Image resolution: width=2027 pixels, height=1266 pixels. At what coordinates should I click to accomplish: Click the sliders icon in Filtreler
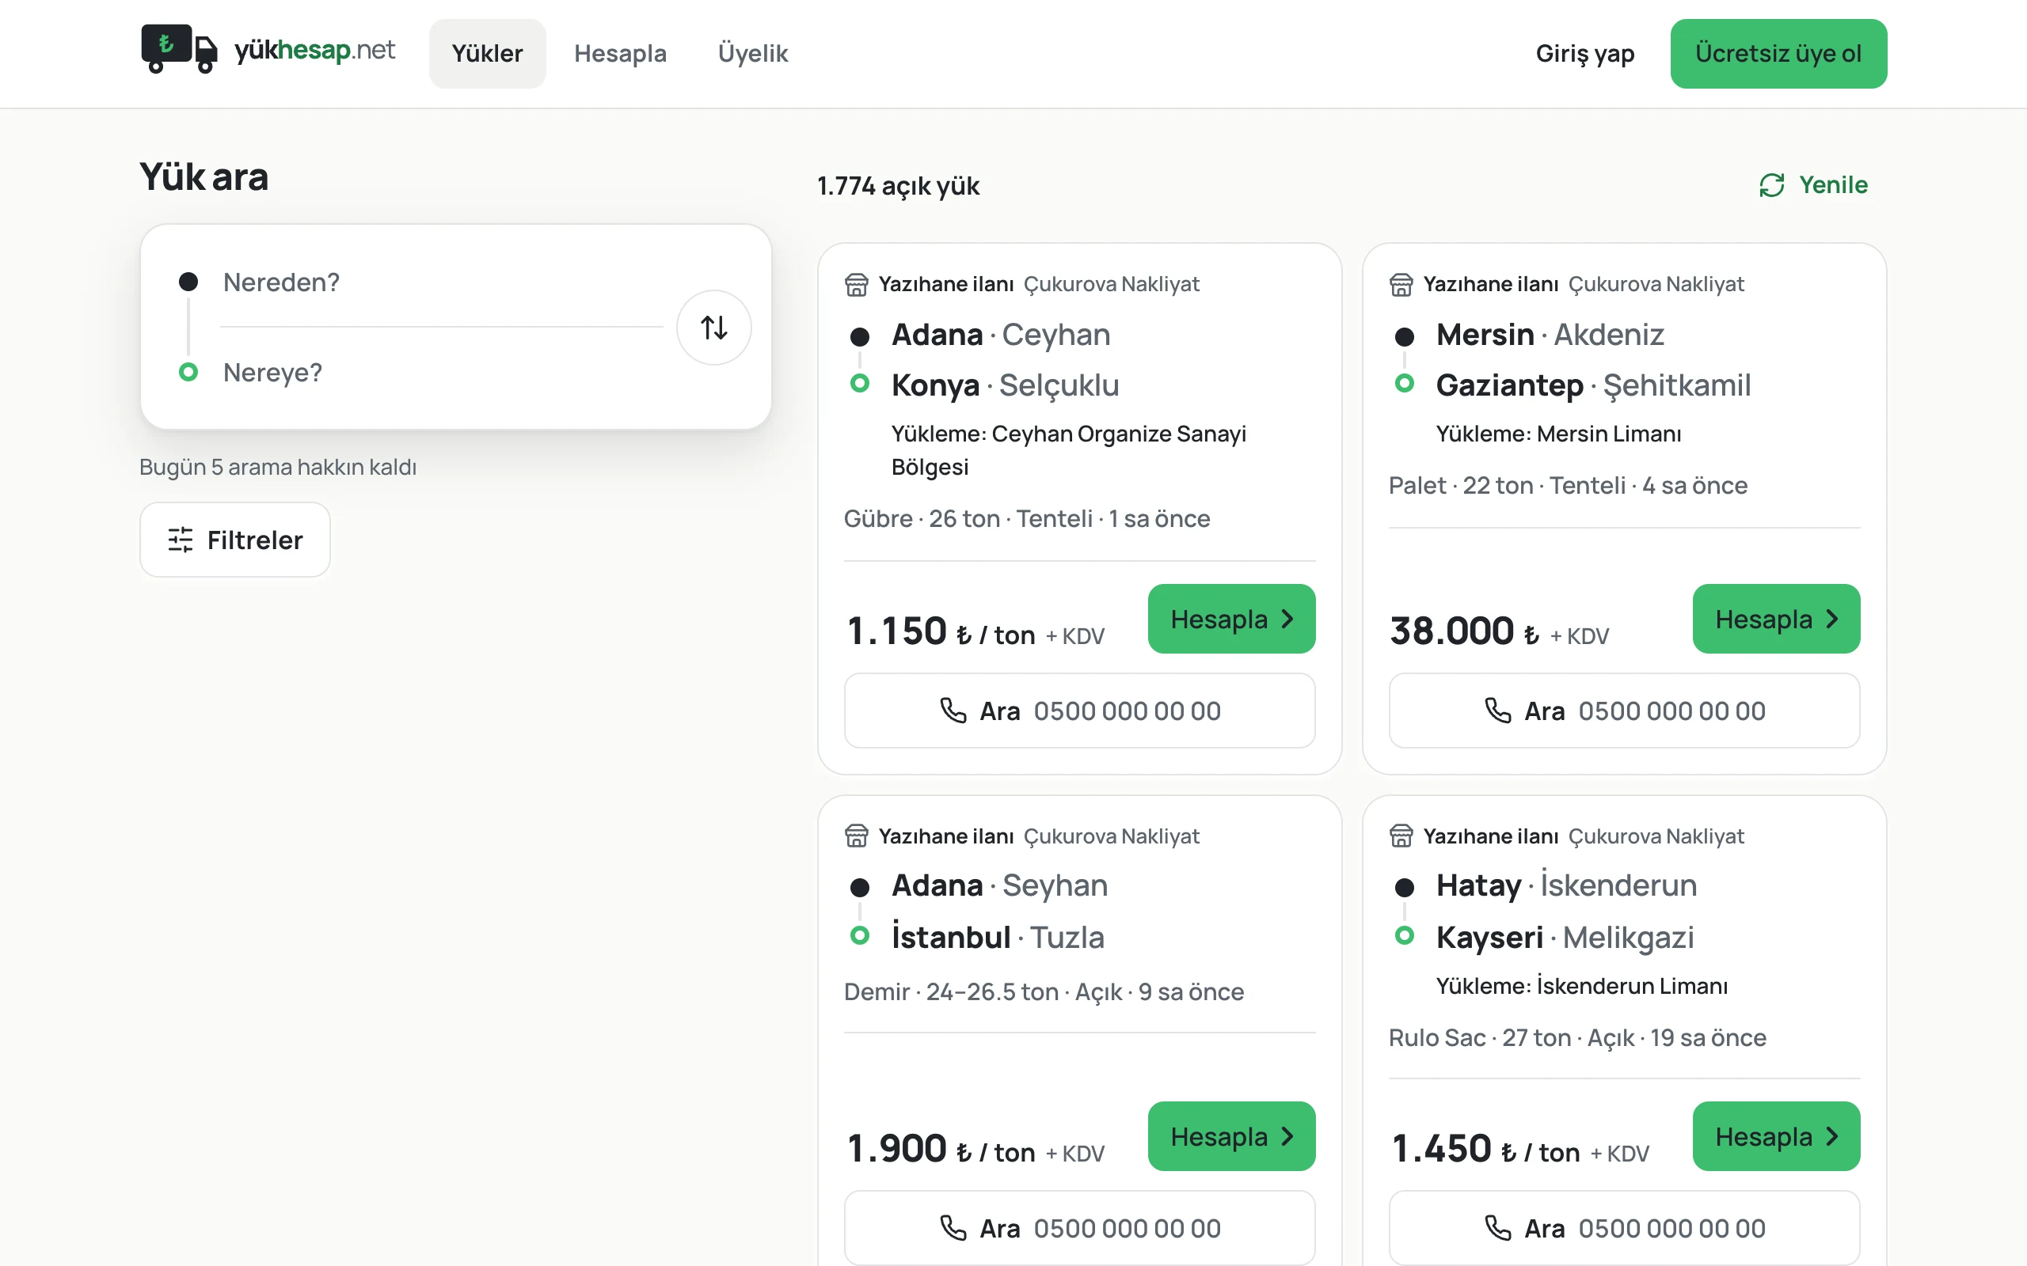[x=180, y=540]
